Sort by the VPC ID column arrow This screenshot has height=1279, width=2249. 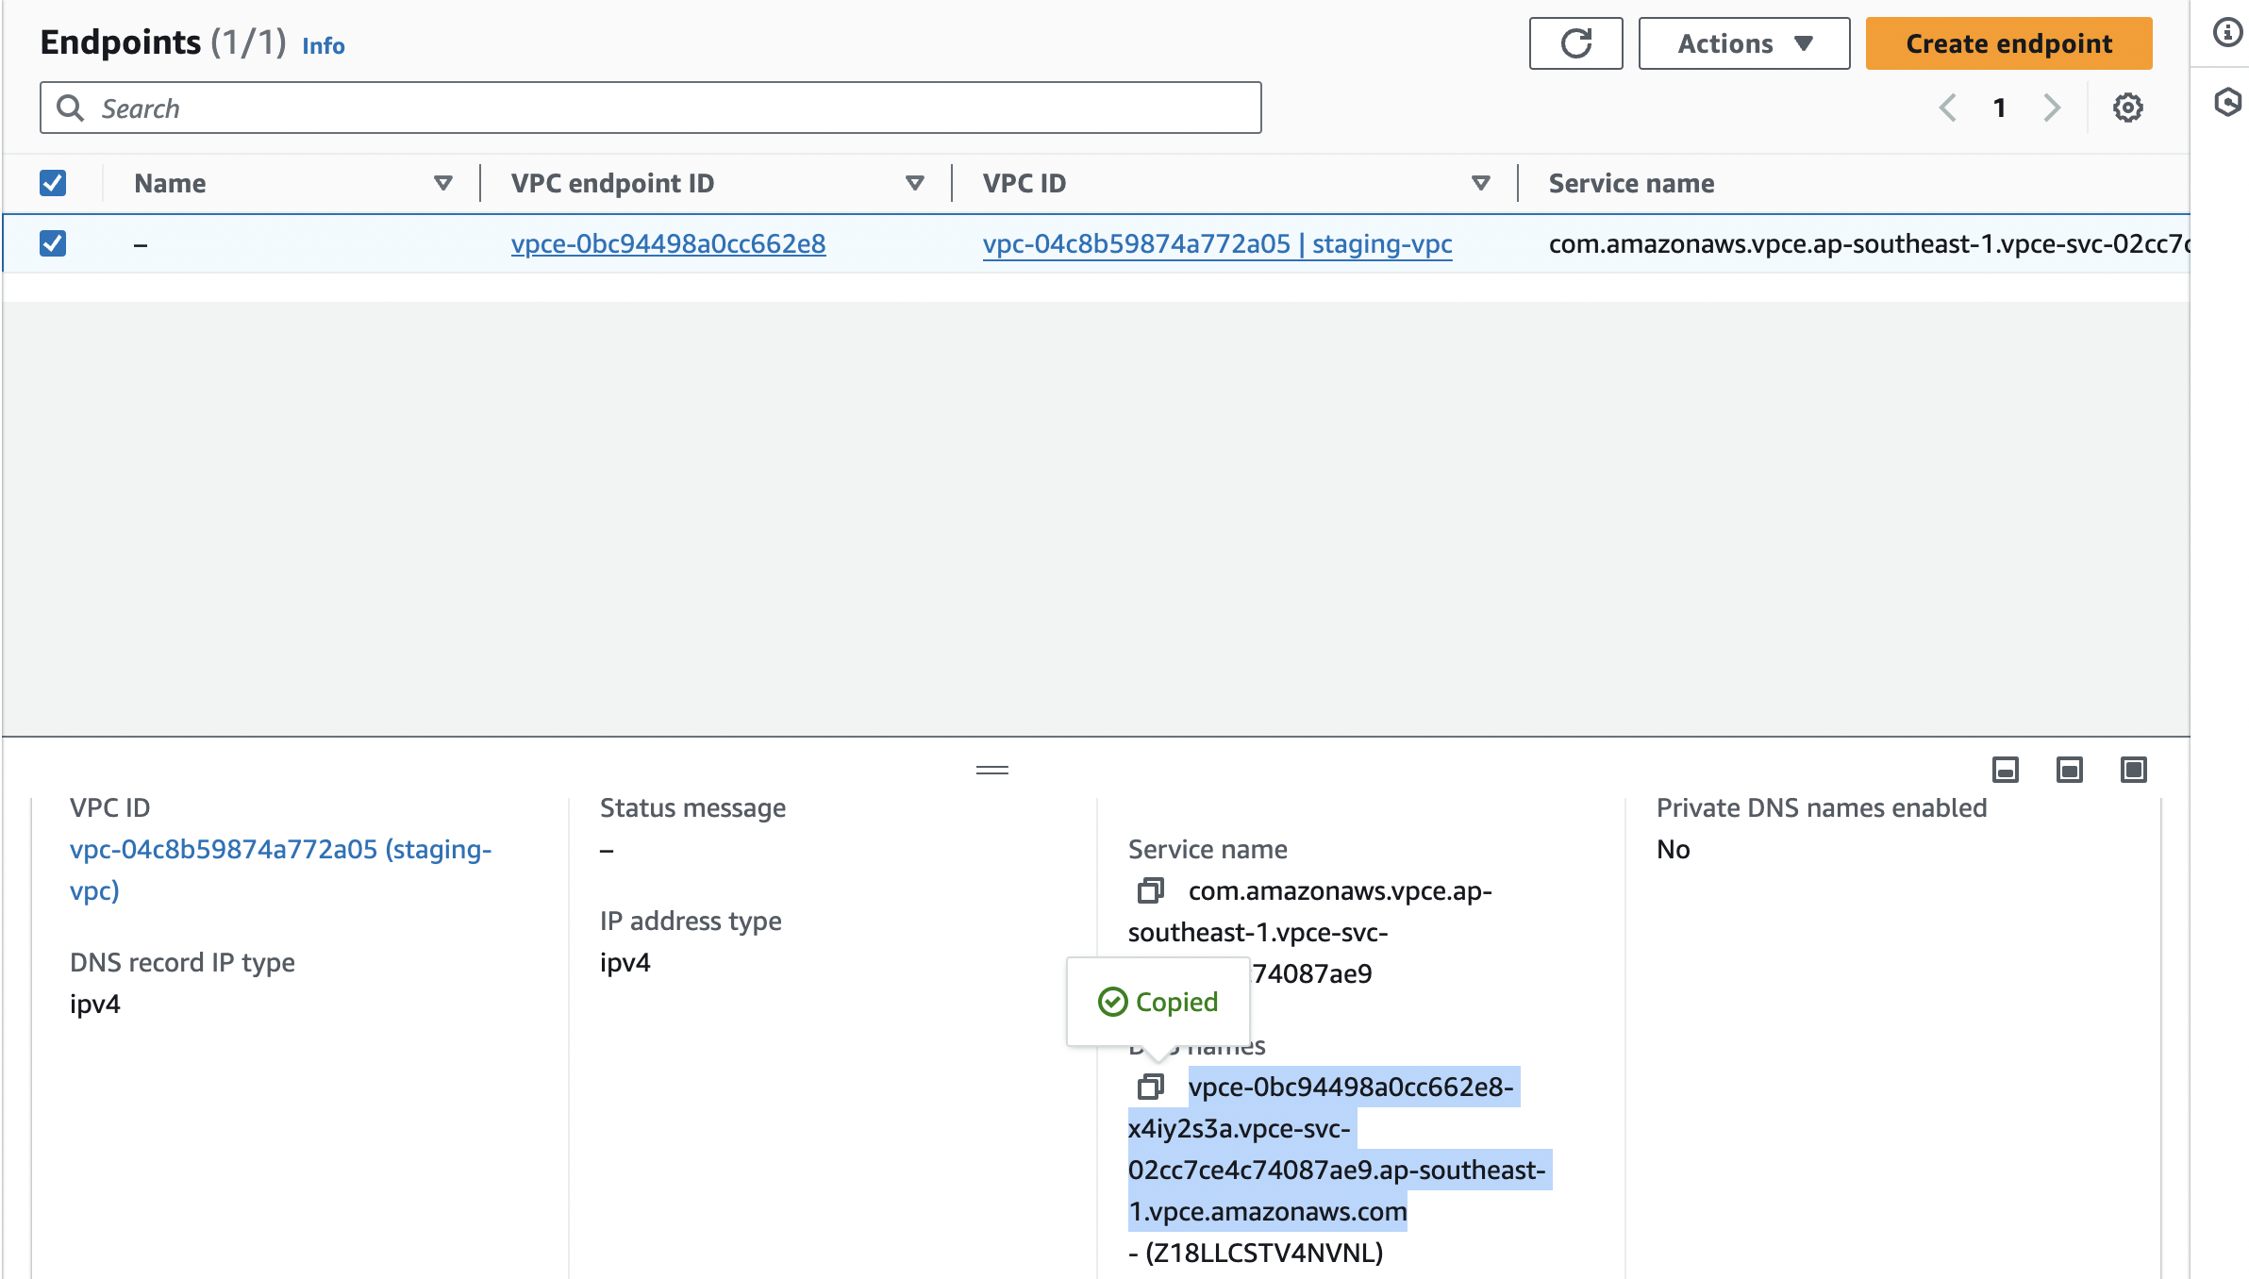[1480, 183]
